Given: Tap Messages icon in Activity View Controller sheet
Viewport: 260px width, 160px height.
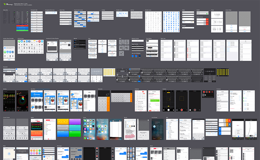Looking at the screenshot, I should click(5, 52).
